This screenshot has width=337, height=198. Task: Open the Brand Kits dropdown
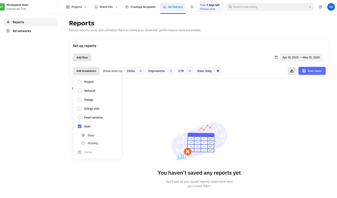[x=106, y=7]
